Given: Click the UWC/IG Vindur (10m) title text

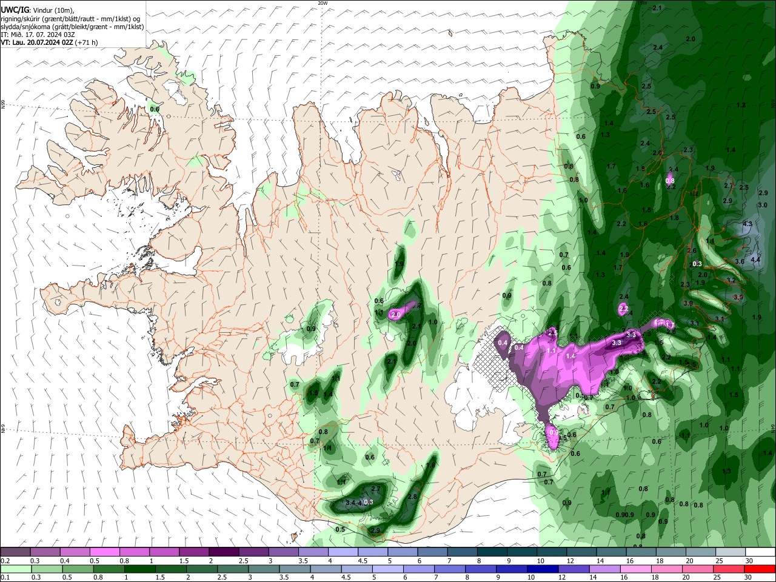Looking at the screenshot, I should 36,10.
